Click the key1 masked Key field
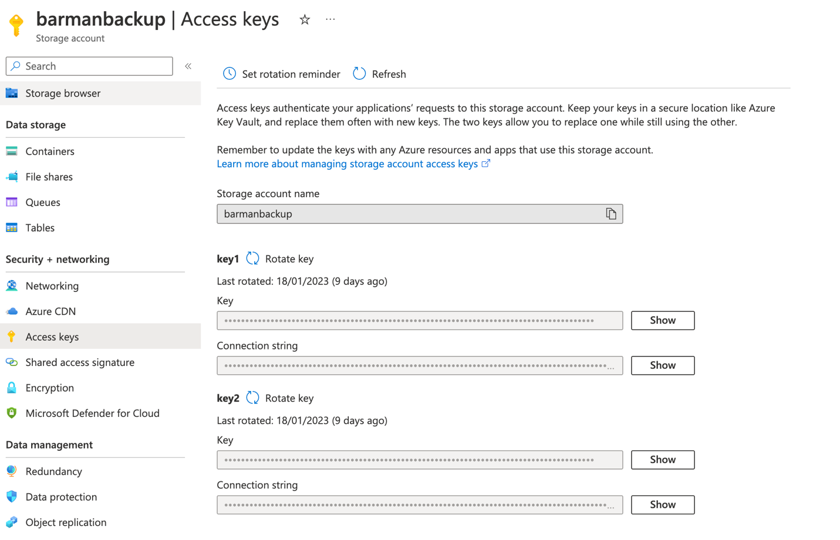The image size is (840, 540). 419,321
